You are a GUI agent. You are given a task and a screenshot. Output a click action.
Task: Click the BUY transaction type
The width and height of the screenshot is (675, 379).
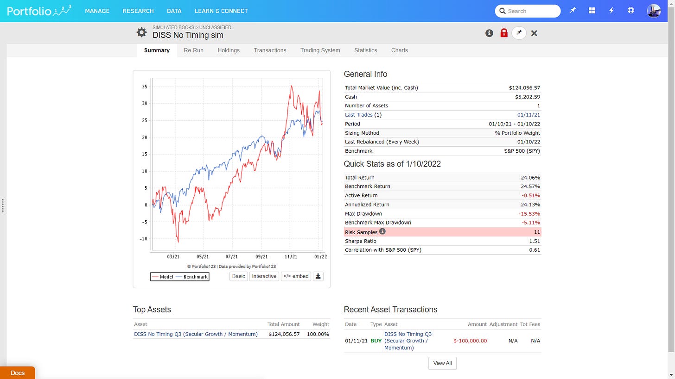[376, 341]
